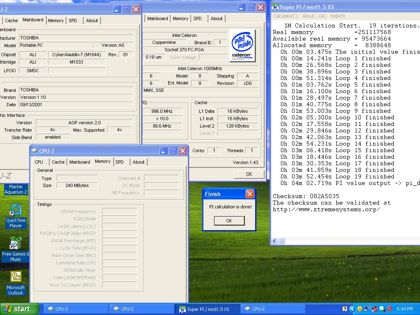Click the network connection computers tray icon
Screen dimensions: 420x315
click(375, 309)
